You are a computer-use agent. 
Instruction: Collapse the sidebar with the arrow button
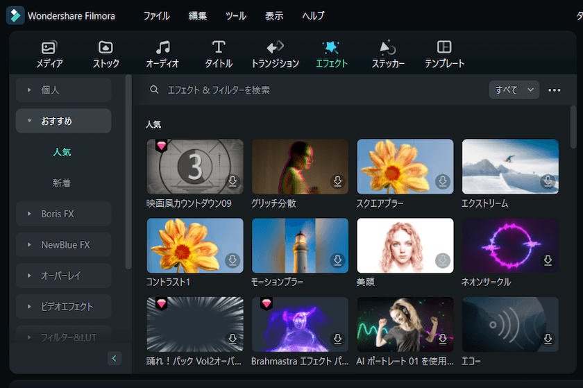[115, 358]
